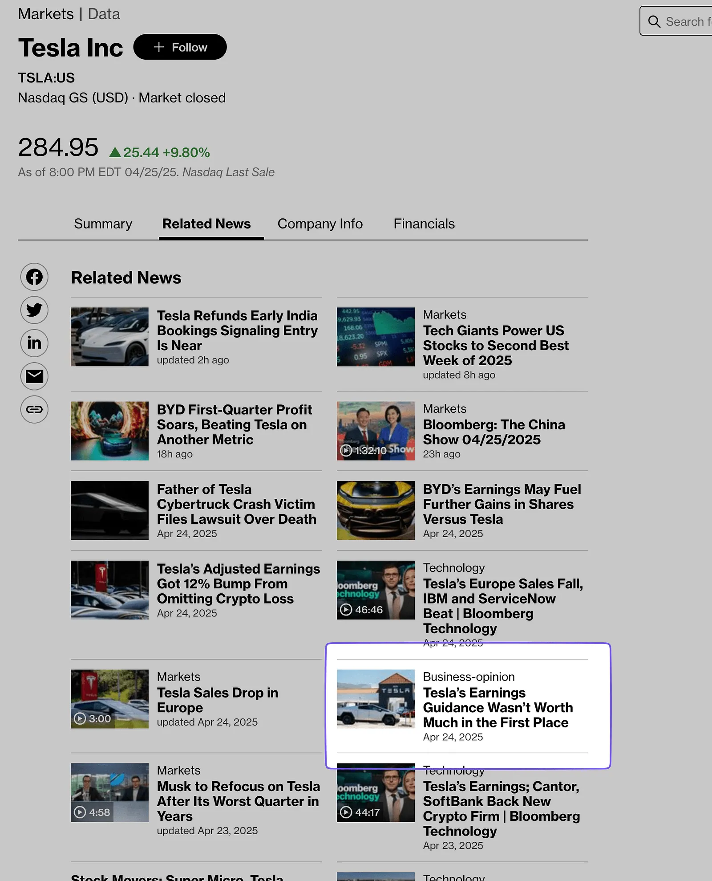
Task: Play the 3:00 Tesla Sales Drop video
Action: point(109,699)
